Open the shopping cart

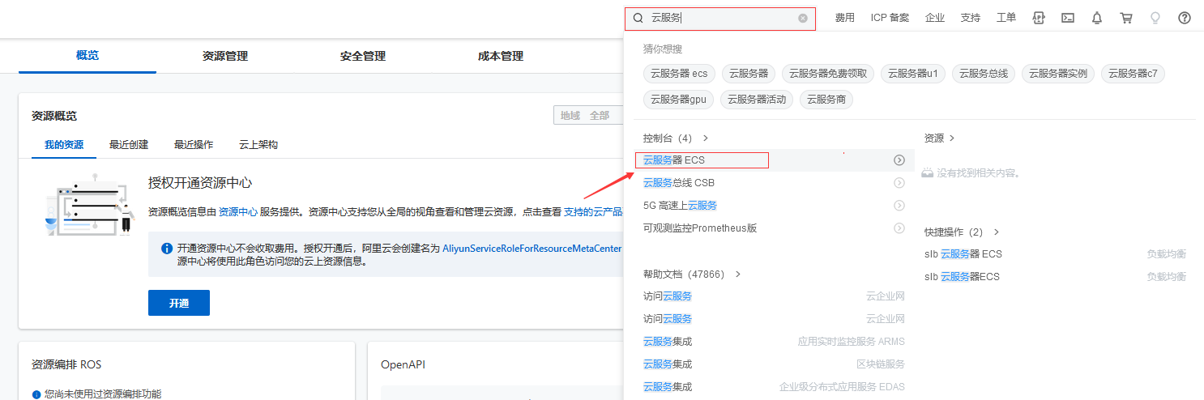pos(1126,18)
